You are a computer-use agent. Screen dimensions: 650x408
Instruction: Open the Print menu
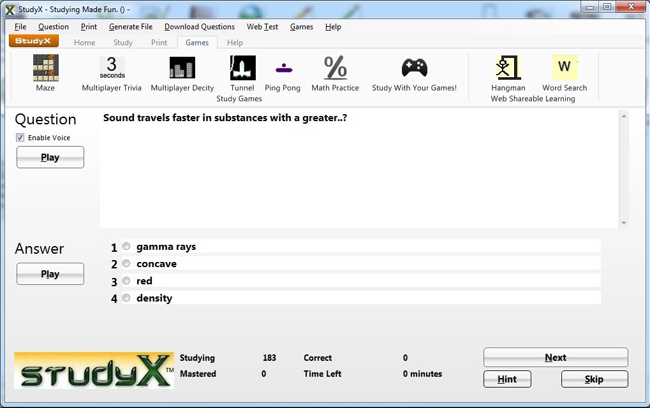point(89,27)
